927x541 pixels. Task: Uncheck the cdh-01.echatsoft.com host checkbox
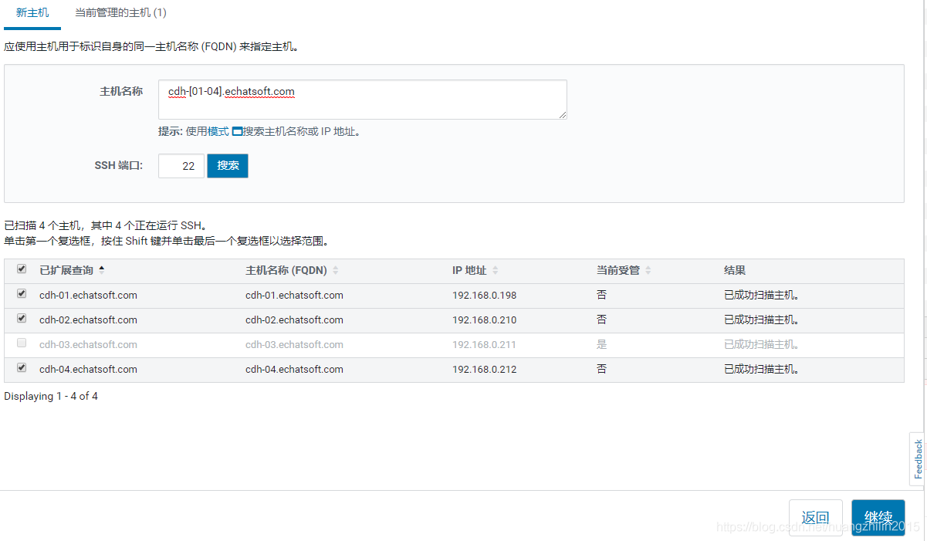click(22, 294)
